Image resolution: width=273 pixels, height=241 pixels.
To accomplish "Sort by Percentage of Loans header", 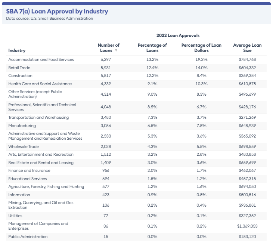I will coord(152,48).
